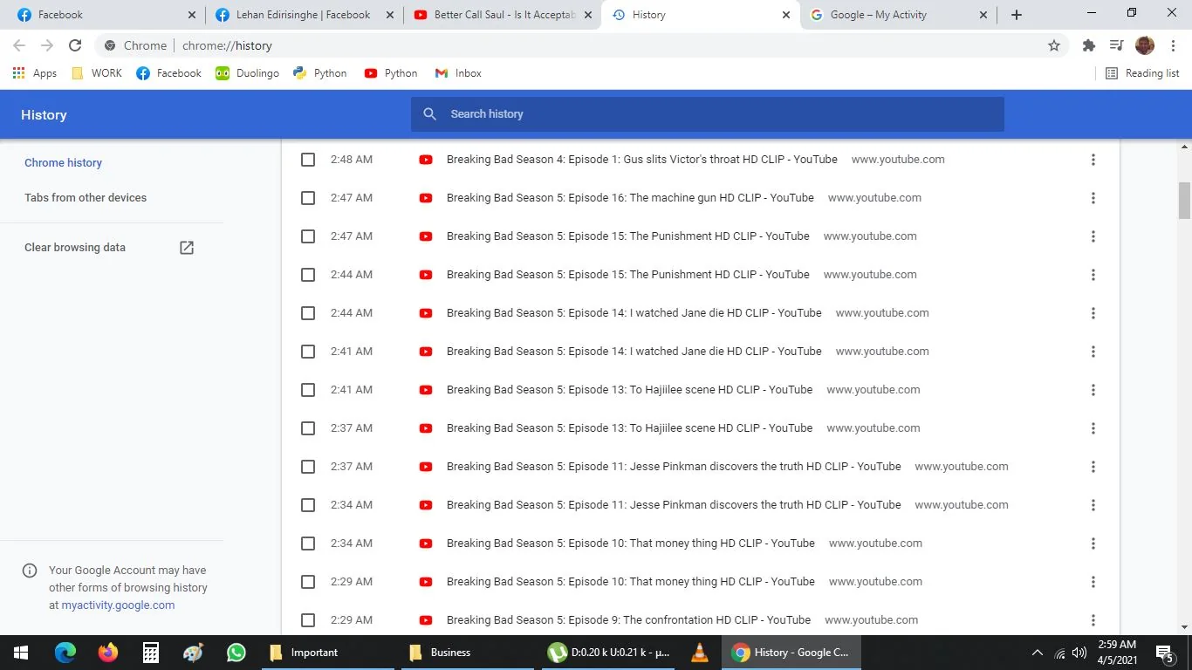The width and height of the screenshot is (1192, 670).
Task: Select the 2:41 AM Episode 13 Hajiilee checkbox
Action: 308,390
